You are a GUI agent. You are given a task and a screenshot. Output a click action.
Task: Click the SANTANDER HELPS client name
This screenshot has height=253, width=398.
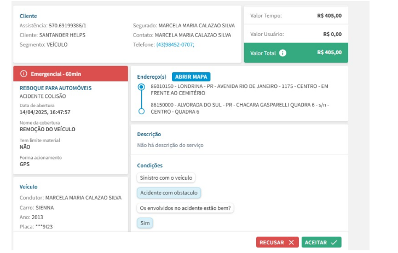pyautogui.click(x=62, y=35)
